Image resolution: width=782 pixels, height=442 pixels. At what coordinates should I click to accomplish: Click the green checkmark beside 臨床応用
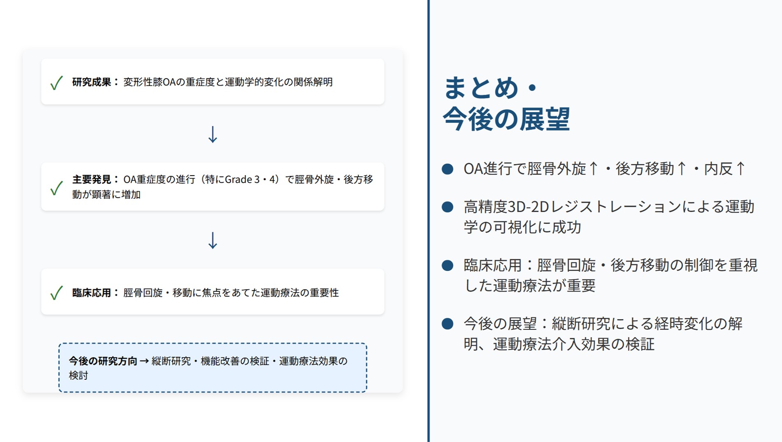[56, 293]
